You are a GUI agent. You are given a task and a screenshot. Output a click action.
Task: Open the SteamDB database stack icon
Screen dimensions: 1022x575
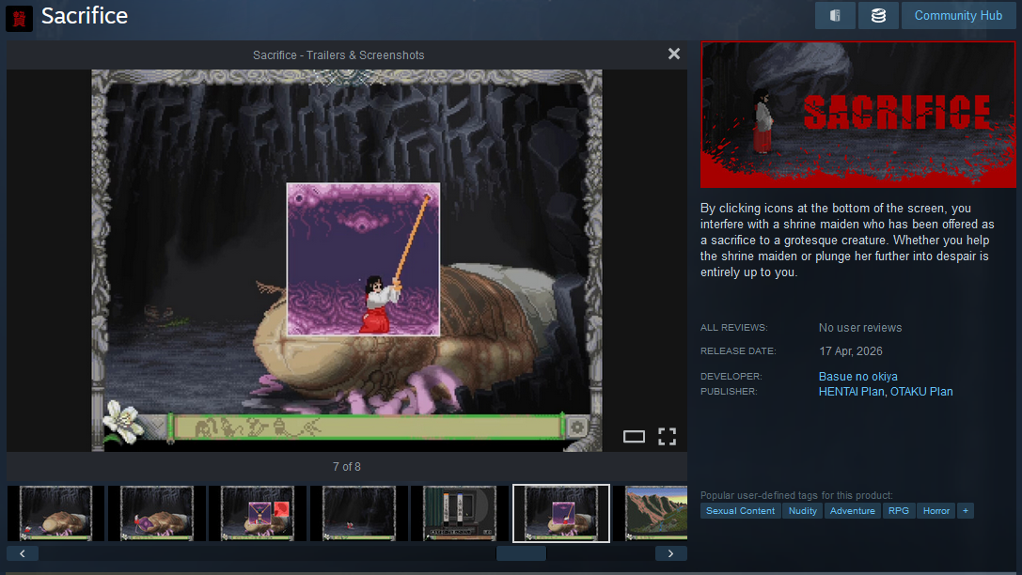pos(878,16)
